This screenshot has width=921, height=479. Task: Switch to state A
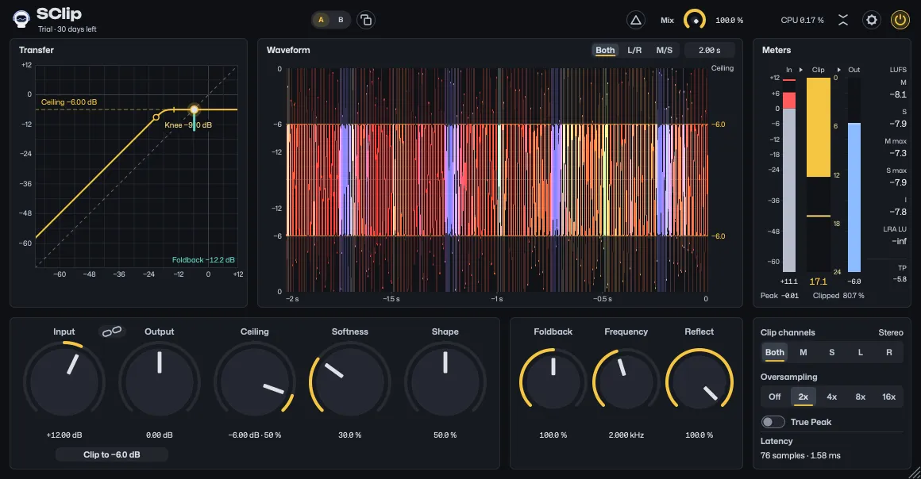[x=321, y=20]
